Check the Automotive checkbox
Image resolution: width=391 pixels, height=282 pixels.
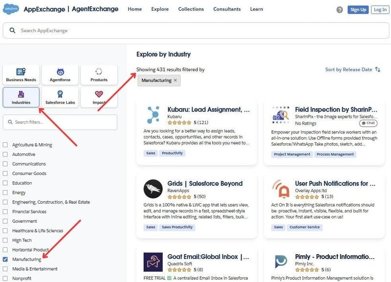pos(5,154)
